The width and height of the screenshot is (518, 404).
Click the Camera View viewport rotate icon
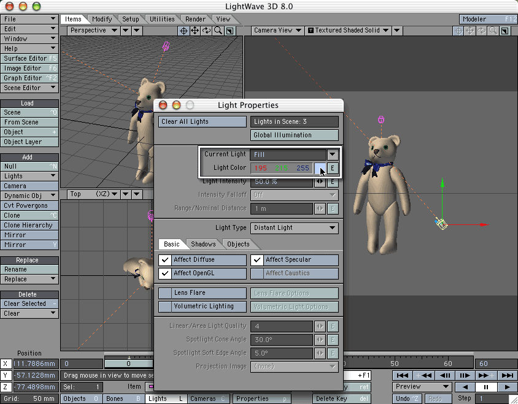pyautogui.click(x=481, y=31)
